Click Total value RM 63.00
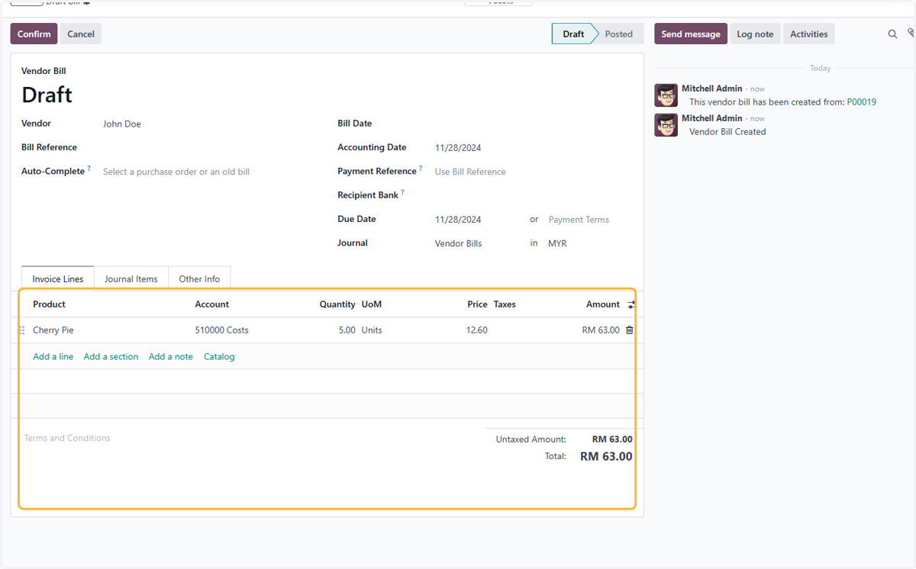916x569 pixels. point(606,456)
